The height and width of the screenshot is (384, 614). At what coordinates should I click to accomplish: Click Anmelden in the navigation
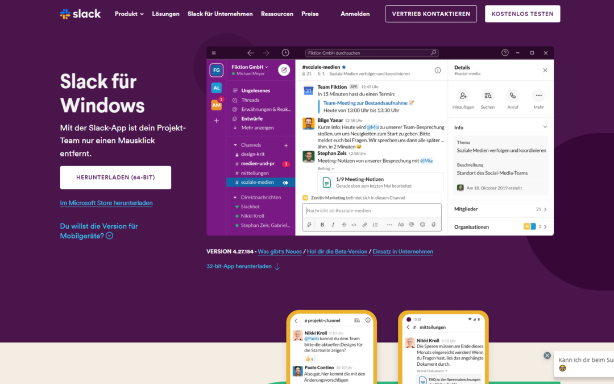[355, 14]
